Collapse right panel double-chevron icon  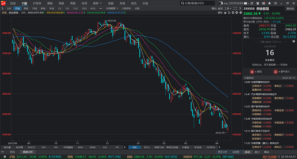coord(240,9)
